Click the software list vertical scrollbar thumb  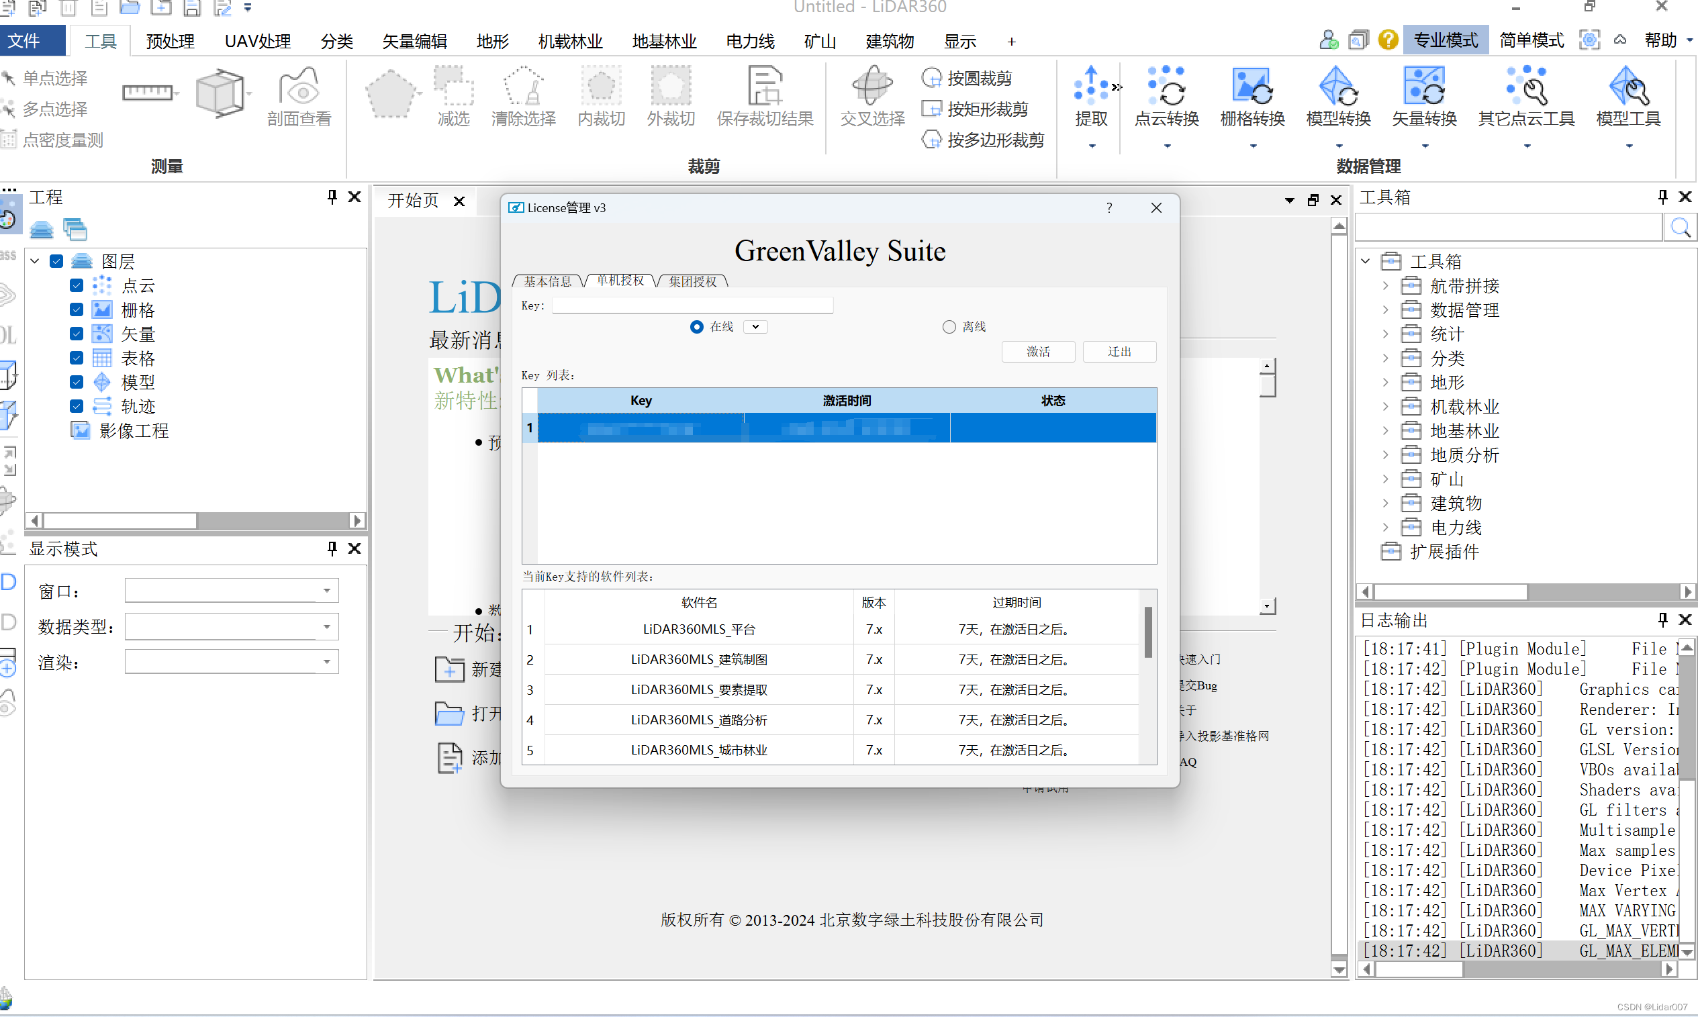[x=1147, y=632]
